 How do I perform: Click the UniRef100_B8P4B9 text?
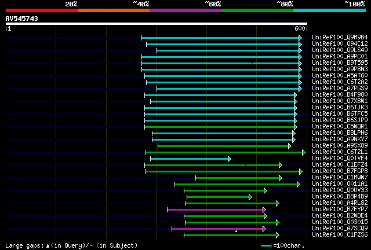pyautogui.click(x=340, y=197)
